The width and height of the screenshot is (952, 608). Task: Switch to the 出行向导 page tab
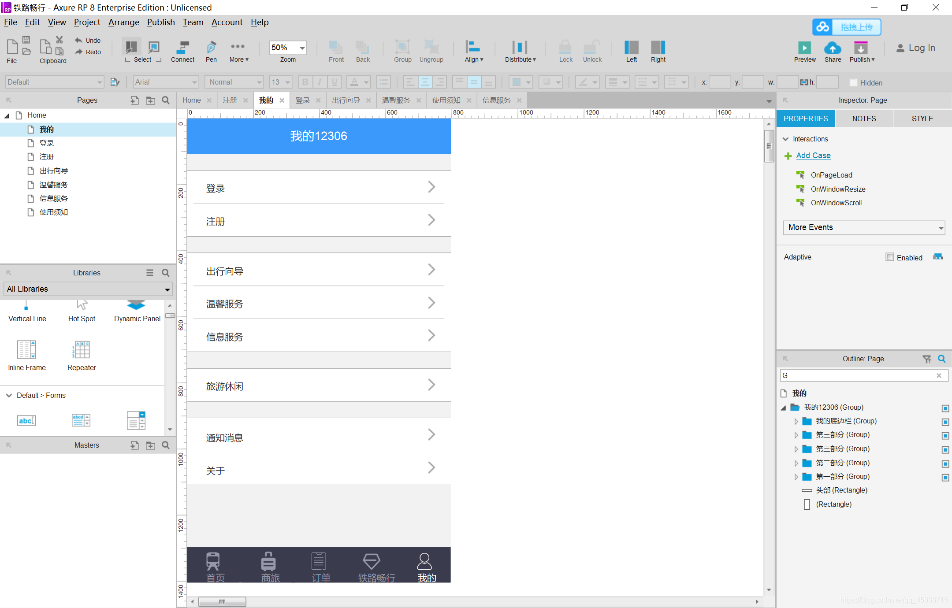point(346,100)
